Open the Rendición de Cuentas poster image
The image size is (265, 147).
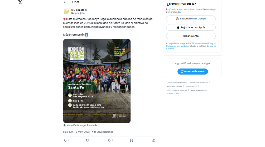tap(97, 81)
